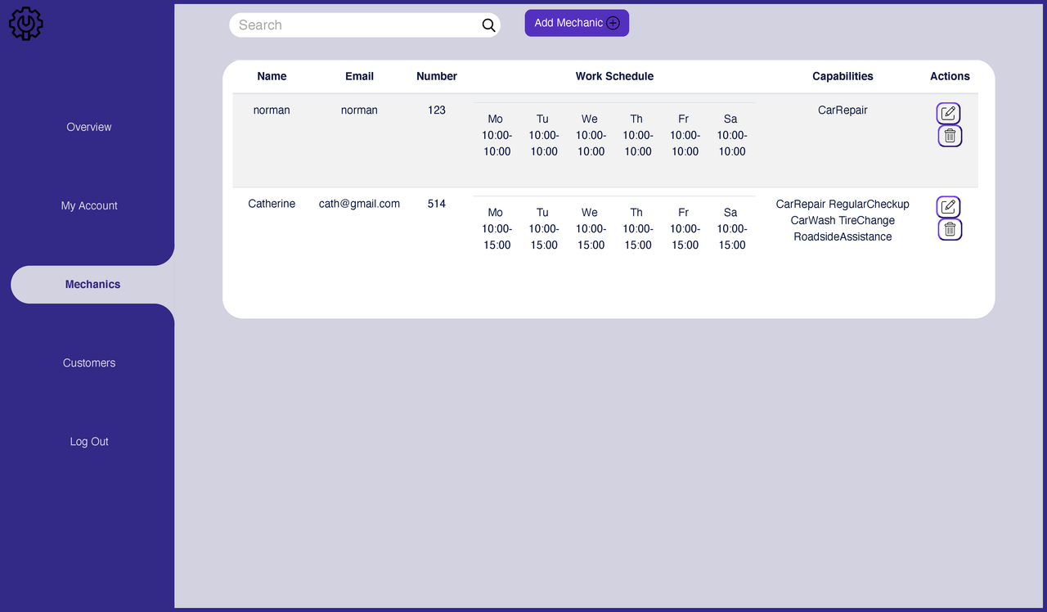The image size is (1047, 612).
Task: Click number cell '123'
Action: click(437, 110)
